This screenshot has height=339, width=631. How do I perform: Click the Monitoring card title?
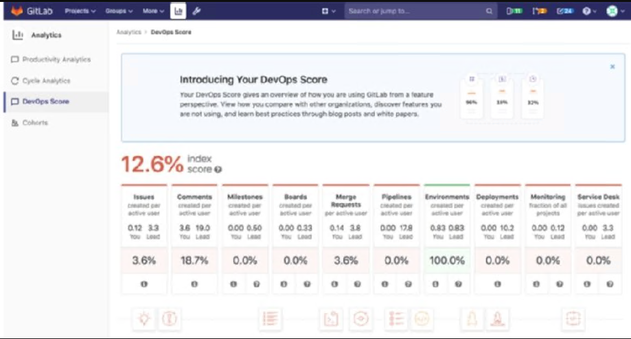pos(547,197)
